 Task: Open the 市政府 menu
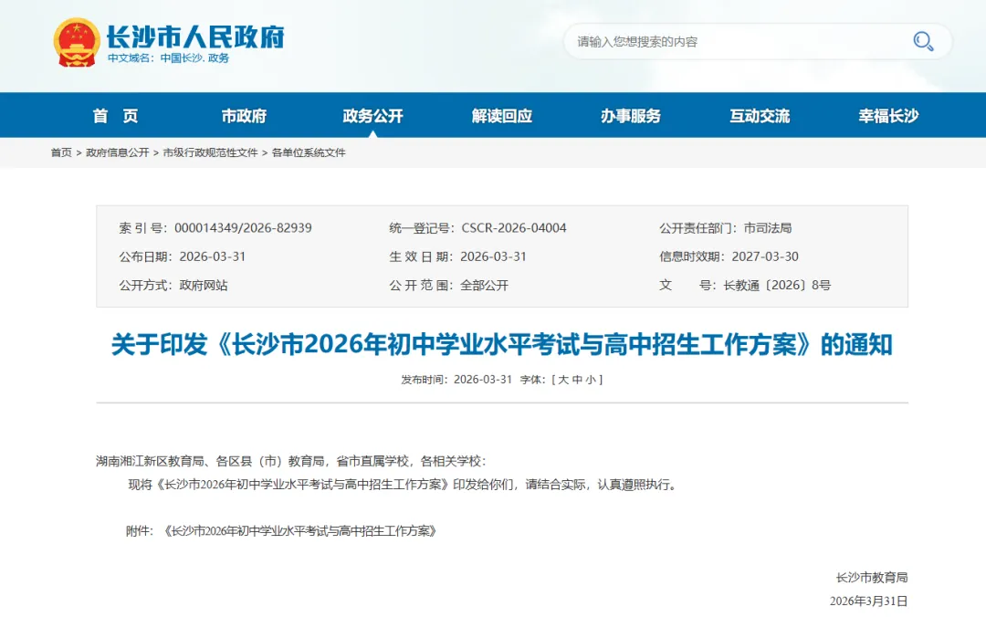click(x=246, y=115)
